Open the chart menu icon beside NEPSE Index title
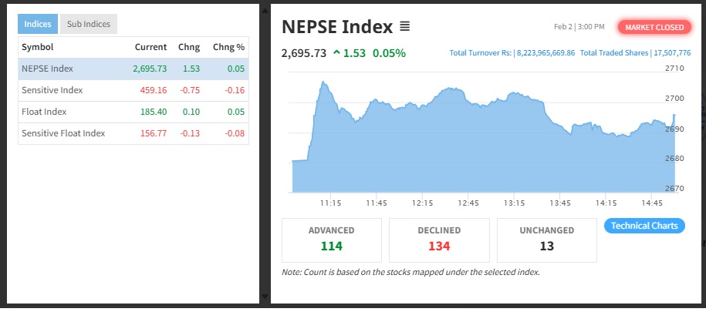This screenshot has height=322, width=706. pyautogui.click(x=405, y=27)
